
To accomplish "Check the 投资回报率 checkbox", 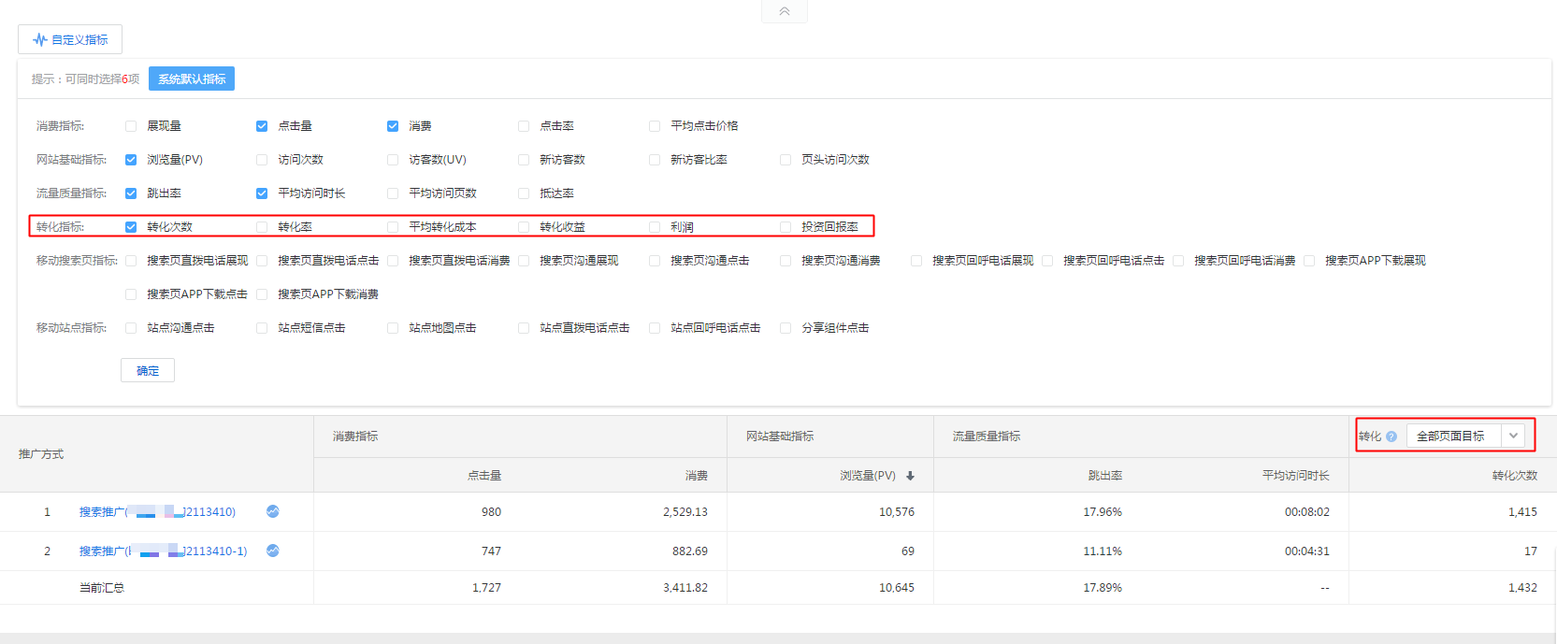I will 786,227.
